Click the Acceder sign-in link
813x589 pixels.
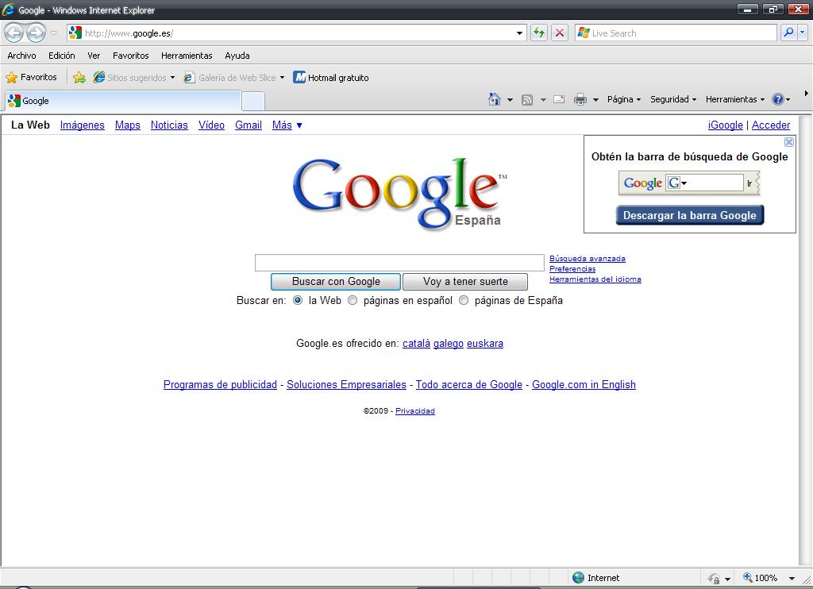coord(771,125)
